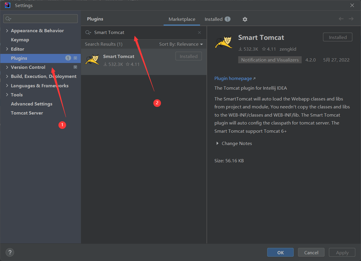The width and height of the screenshot is (361, 261).
Task: Expand the Change Notes section
Action: coord(217,144)
